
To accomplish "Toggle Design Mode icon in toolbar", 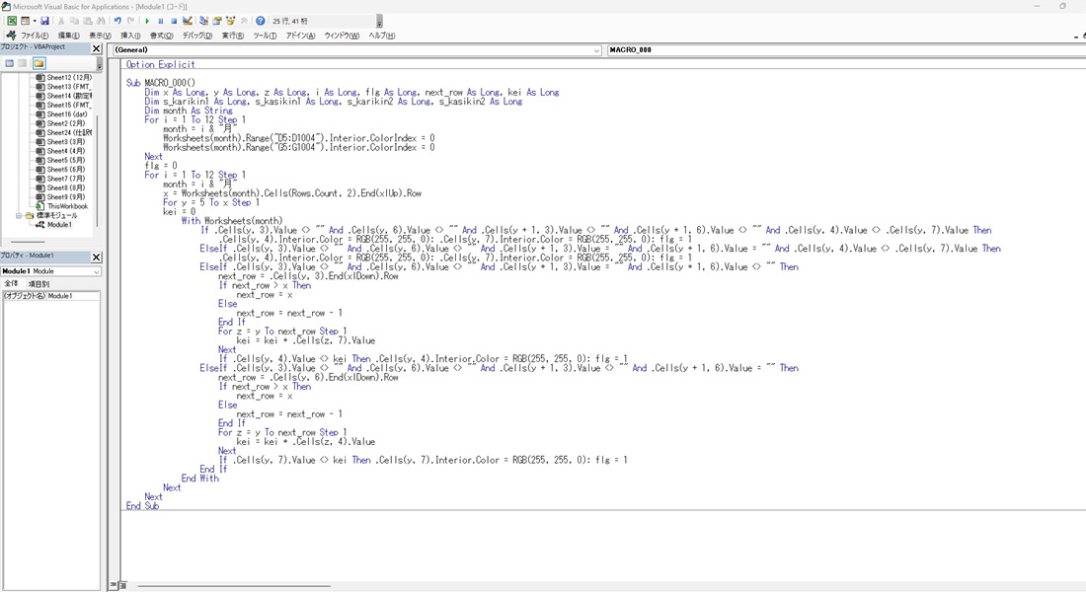I will pos(188,21).
